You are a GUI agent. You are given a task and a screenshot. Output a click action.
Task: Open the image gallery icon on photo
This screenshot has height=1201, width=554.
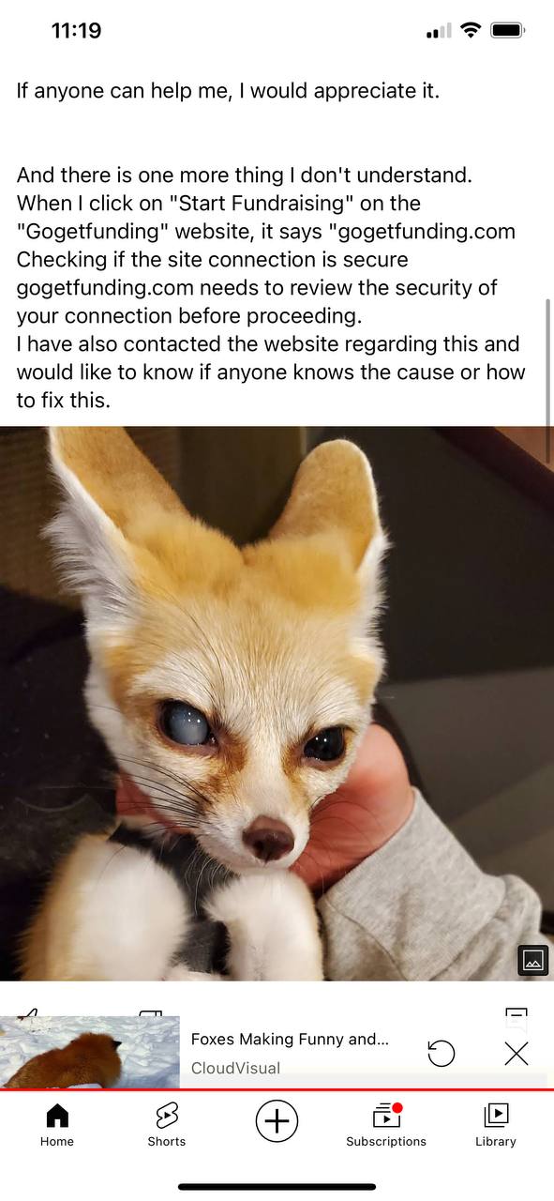532,961
